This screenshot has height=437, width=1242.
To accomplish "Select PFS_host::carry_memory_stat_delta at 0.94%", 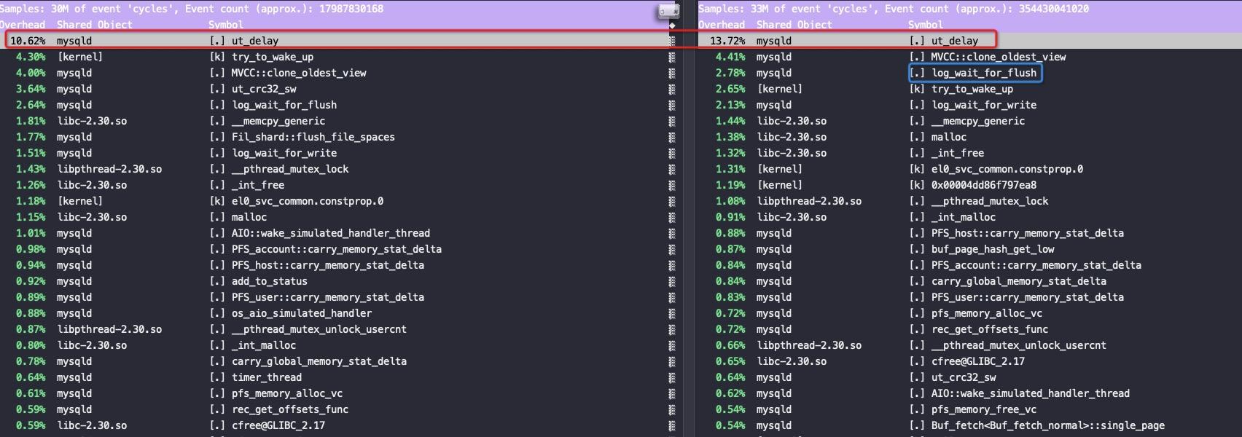I will 328,265.
